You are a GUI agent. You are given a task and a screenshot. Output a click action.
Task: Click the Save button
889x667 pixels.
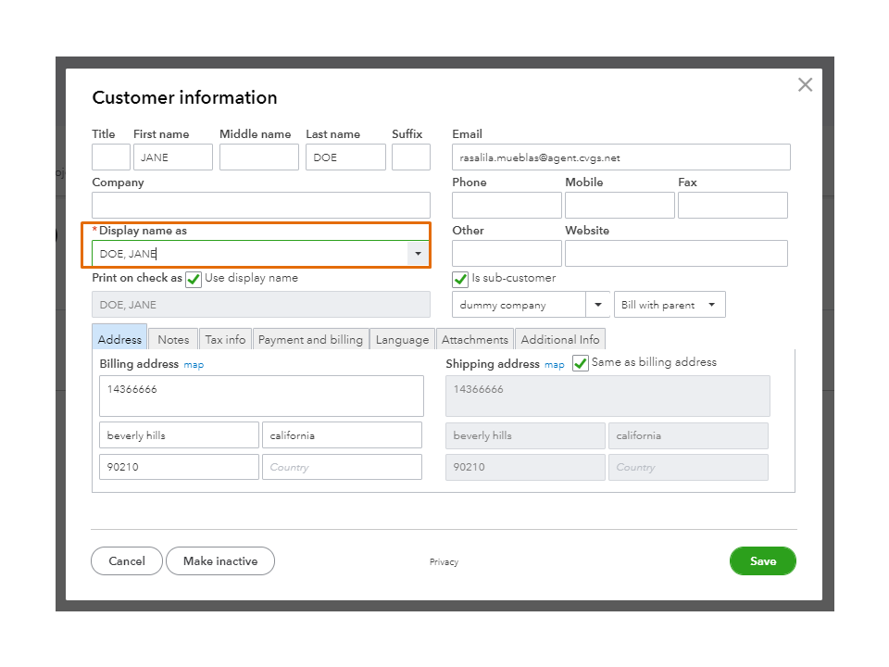[762, 561]
